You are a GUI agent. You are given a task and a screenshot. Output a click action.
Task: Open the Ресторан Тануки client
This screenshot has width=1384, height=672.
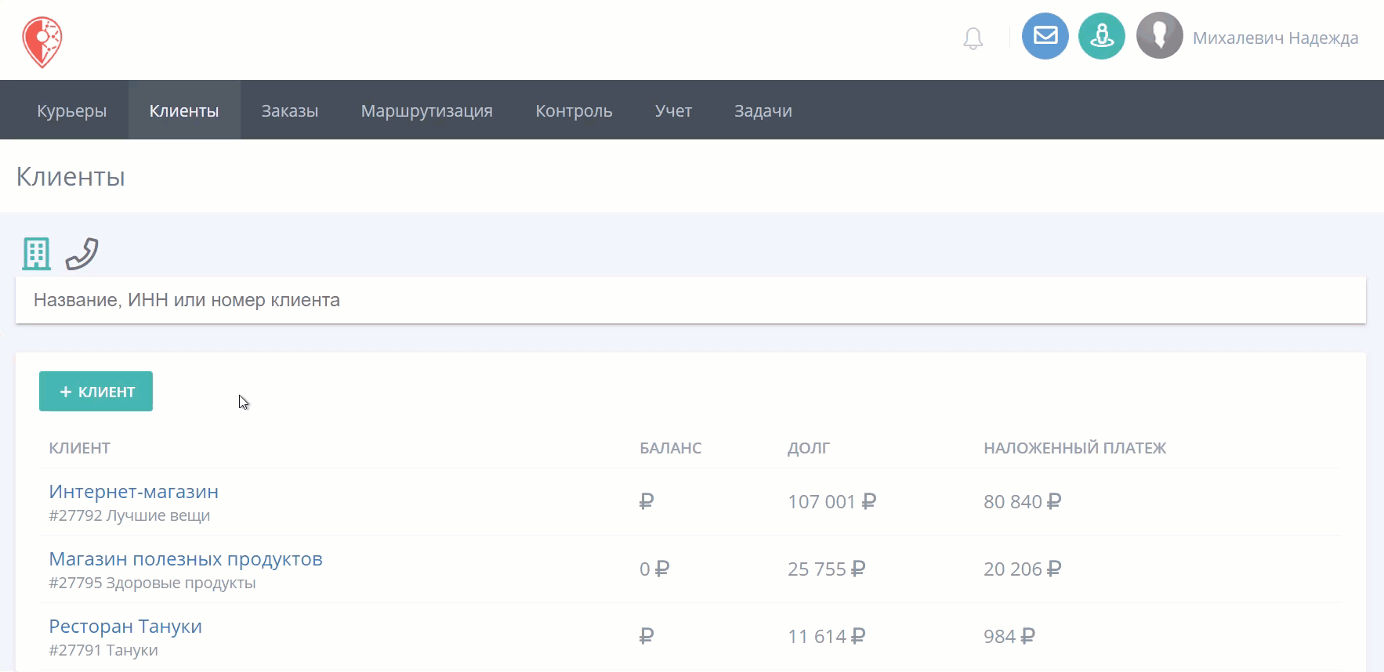click(125, 627)
